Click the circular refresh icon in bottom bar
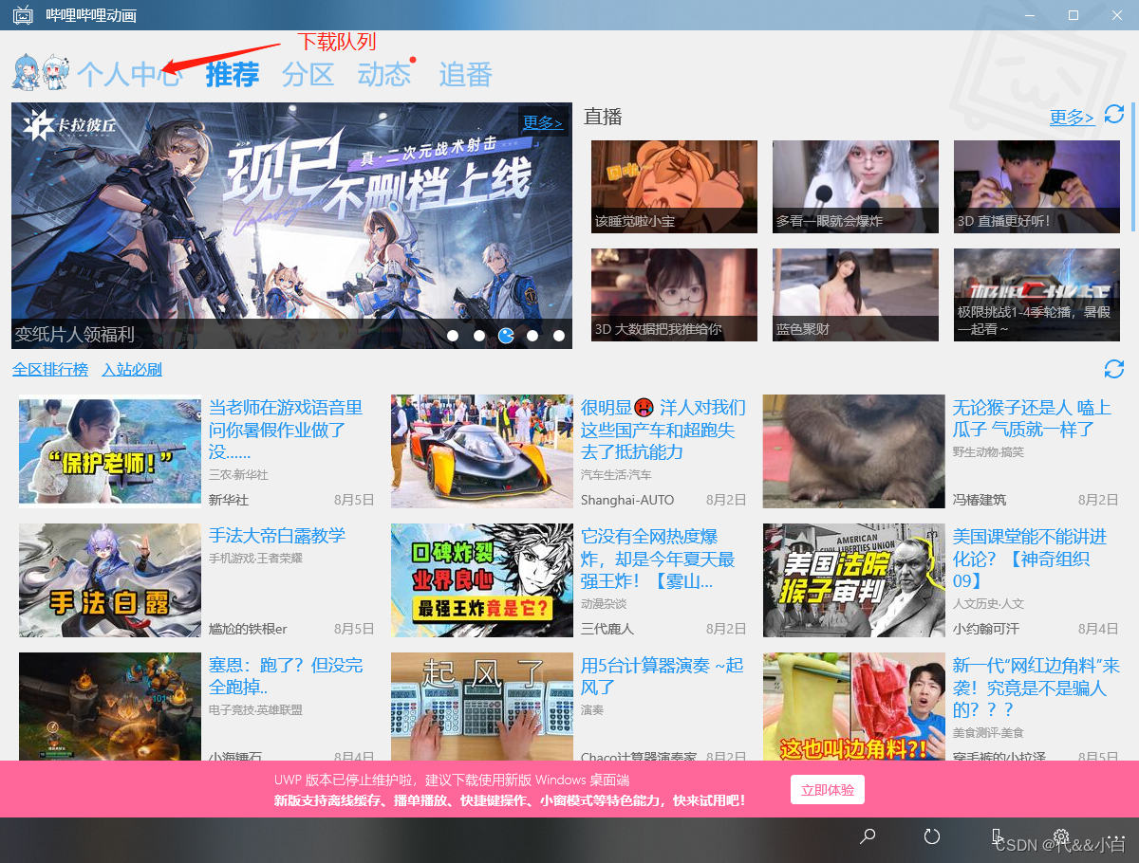 (932, 836)
